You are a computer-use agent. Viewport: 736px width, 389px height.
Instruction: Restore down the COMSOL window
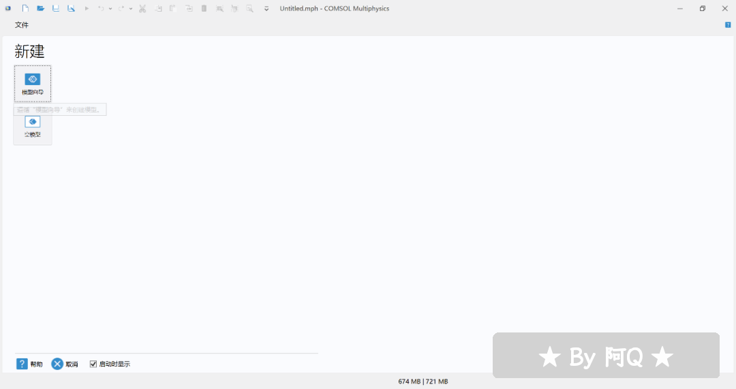pyautogui.click(x=702, y=8)
